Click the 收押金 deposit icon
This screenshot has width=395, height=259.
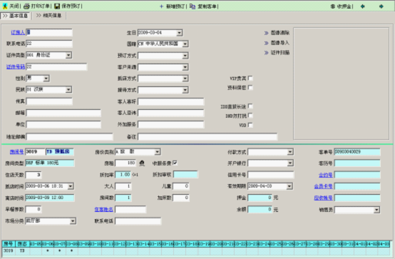tap(332, 6)
